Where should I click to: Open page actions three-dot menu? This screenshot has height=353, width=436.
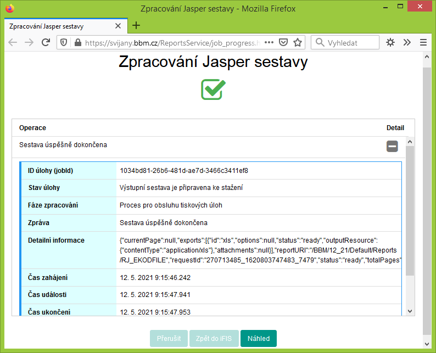click(x=269, y=42)
